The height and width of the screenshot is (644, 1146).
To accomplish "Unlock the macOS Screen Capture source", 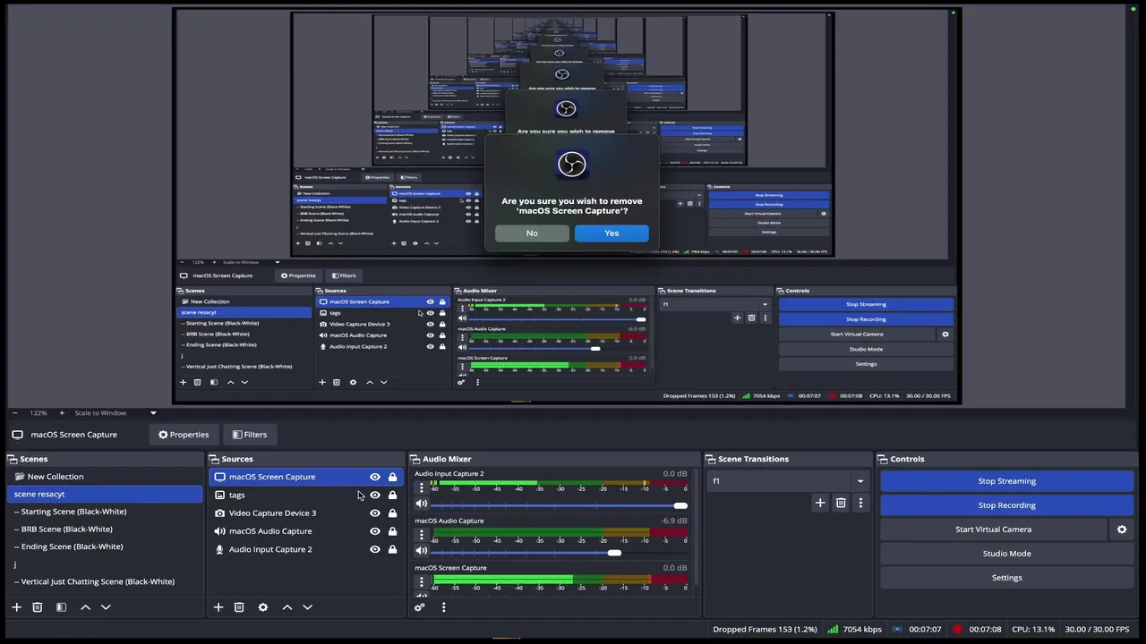I will pyautogui.click(x=392, y=477).
